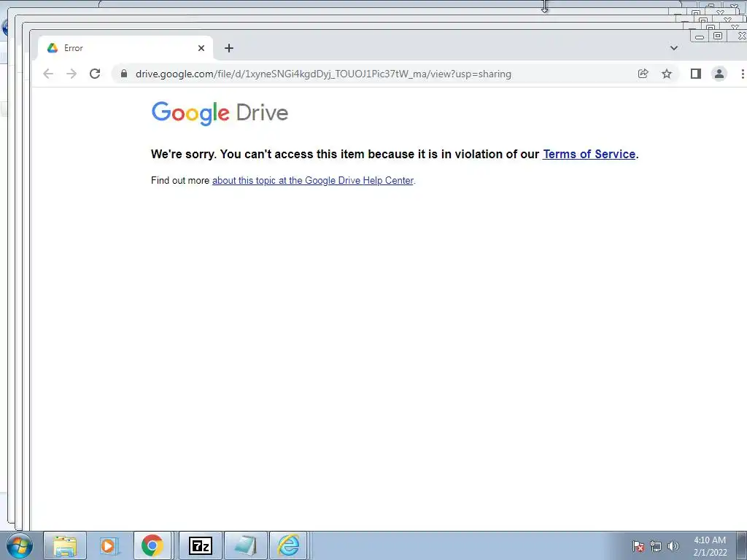Open the Chrome profile avatar menu

pos(719,74)
